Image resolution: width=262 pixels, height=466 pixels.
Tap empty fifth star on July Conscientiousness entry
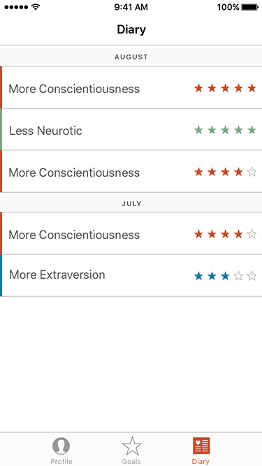252,234
